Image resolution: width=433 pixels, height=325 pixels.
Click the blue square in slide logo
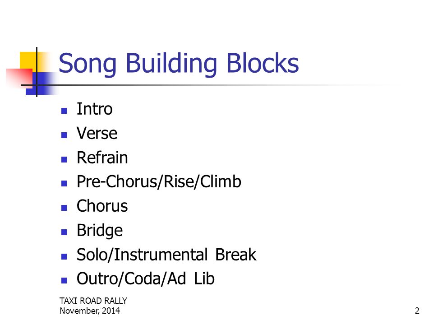coord(41,84)
